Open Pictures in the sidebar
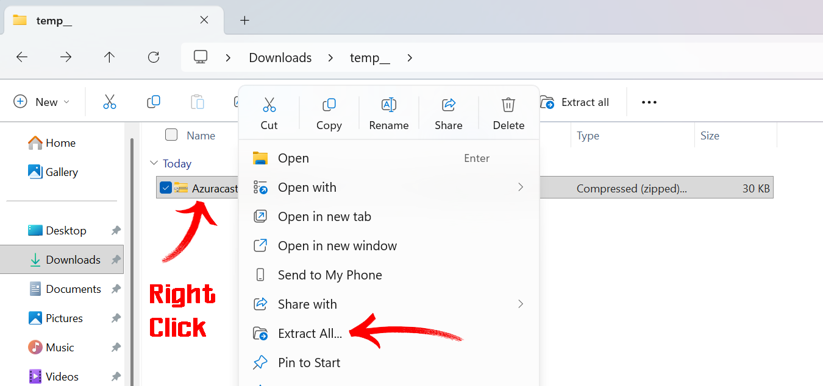The image size is (823, 386). coord(63,318)
